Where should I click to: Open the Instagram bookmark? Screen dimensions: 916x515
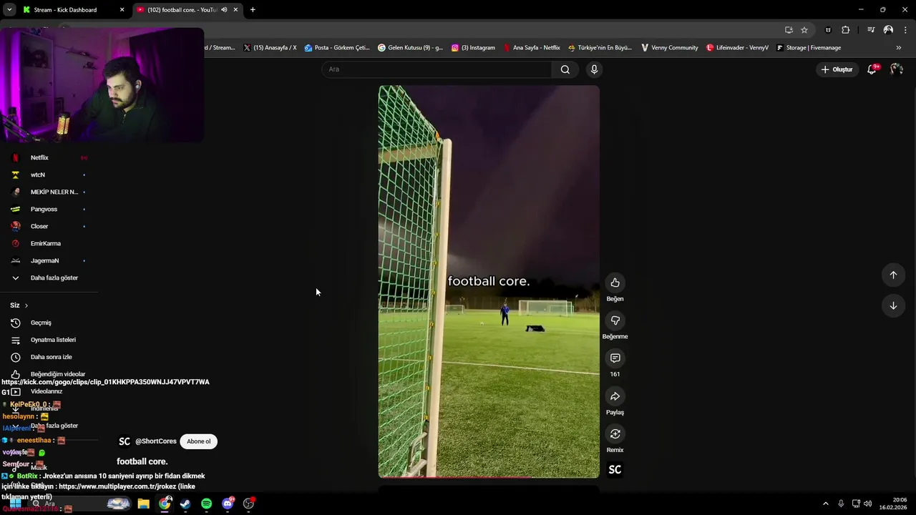click(x=473, y=48)
